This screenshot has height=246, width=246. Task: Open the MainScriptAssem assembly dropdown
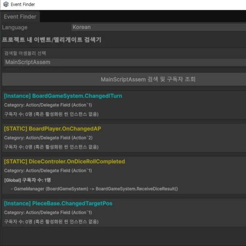click(x=125, y=62)
